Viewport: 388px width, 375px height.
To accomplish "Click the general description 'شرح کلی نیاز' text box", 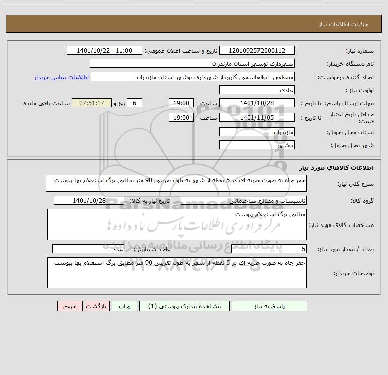I will [x=176, y=183].
